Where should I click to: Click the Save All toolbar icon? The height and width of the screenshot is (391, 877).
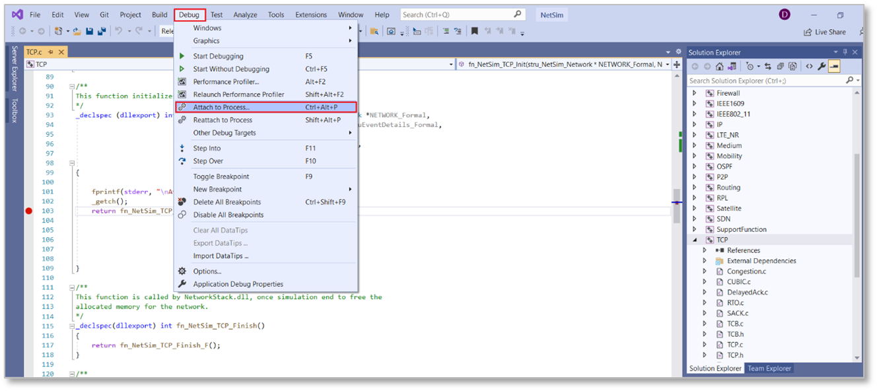tap(102, 31)
